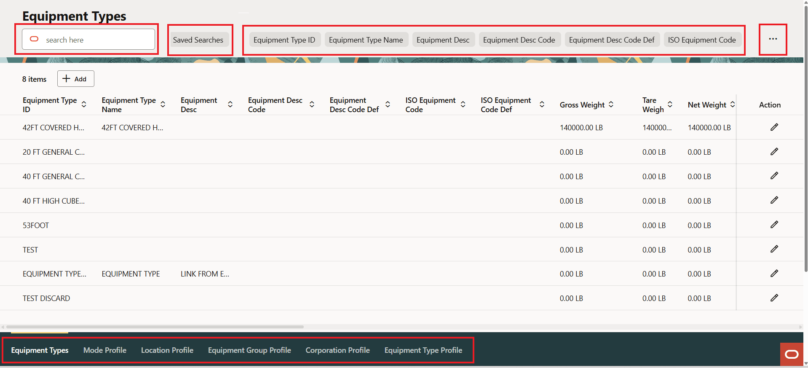Click the EQUIPMENT TYPE name cell
The image size is (808, 368).
[131, 274]
